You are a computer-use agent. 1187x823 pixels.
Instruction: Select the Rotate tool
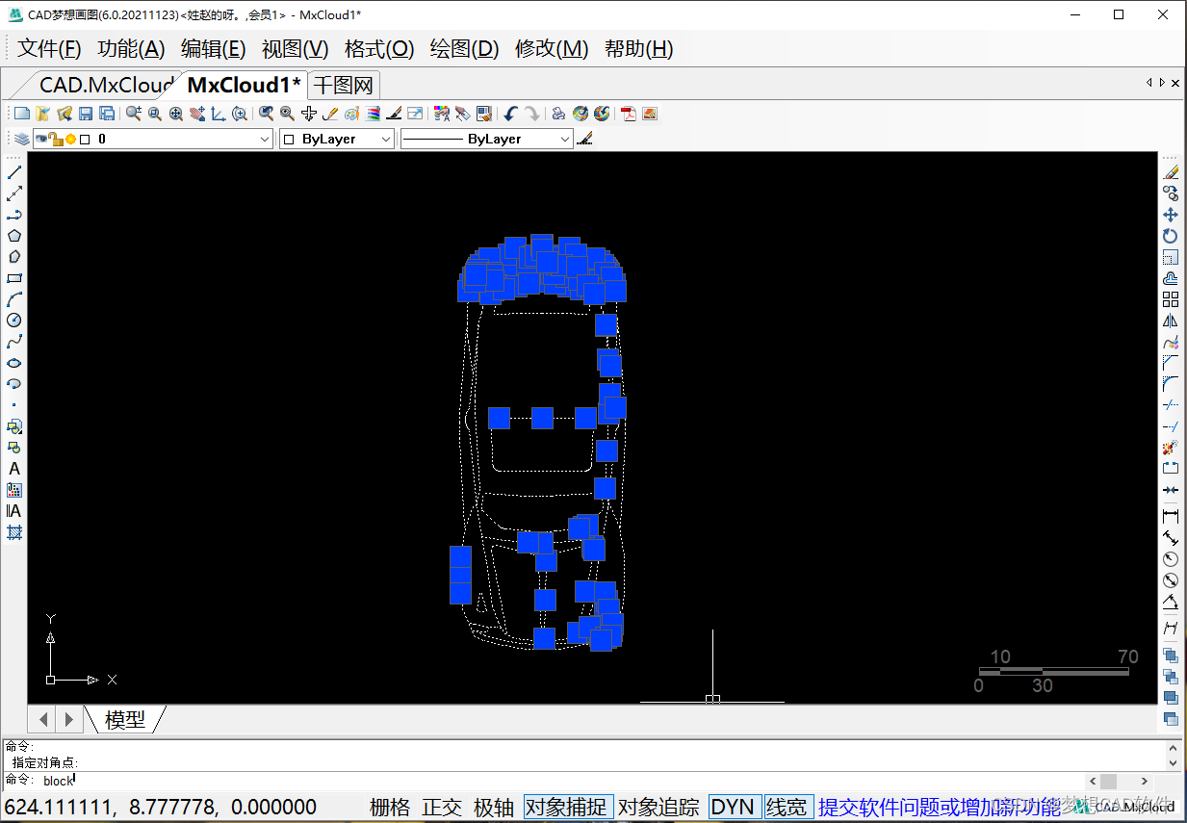(x=1171, y=236)
